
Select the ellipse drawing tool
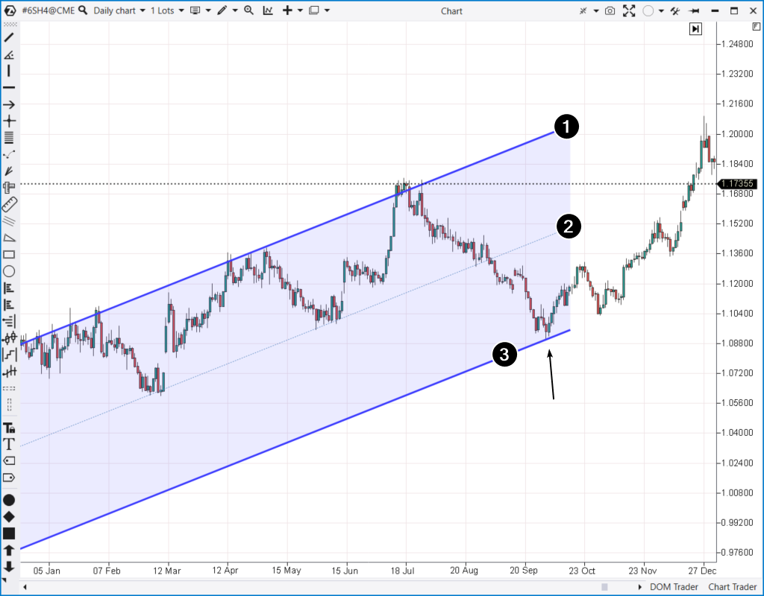click(x=9, y=272)
